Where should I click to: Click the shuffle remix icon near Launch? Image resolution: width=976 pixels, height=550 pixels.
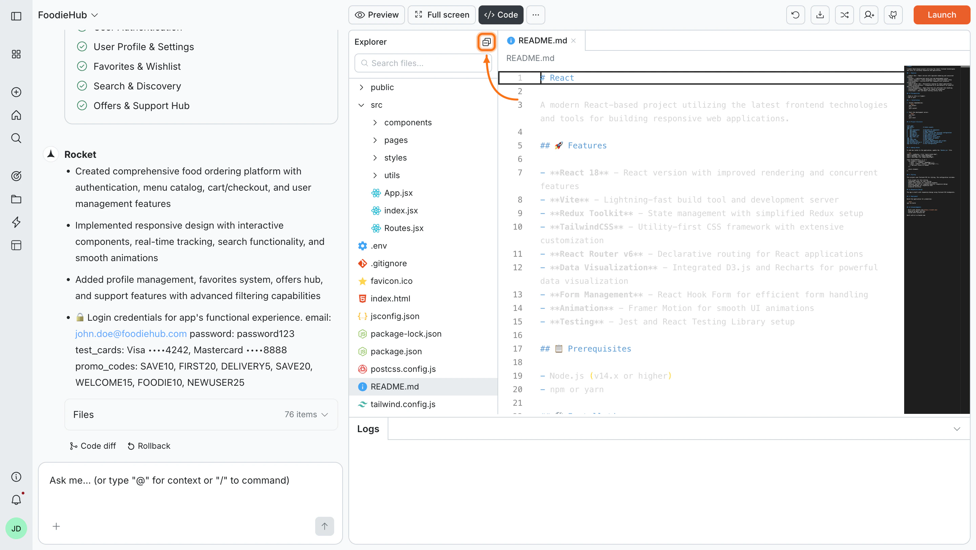[x=844, y=15]
